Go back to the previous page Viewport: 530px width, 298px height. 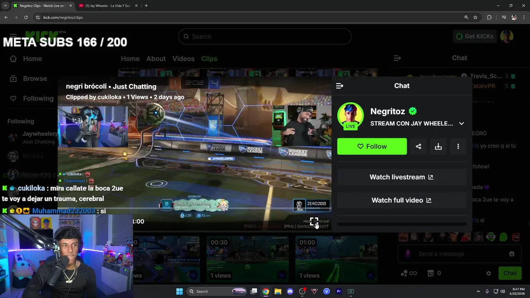click(6, 17)
